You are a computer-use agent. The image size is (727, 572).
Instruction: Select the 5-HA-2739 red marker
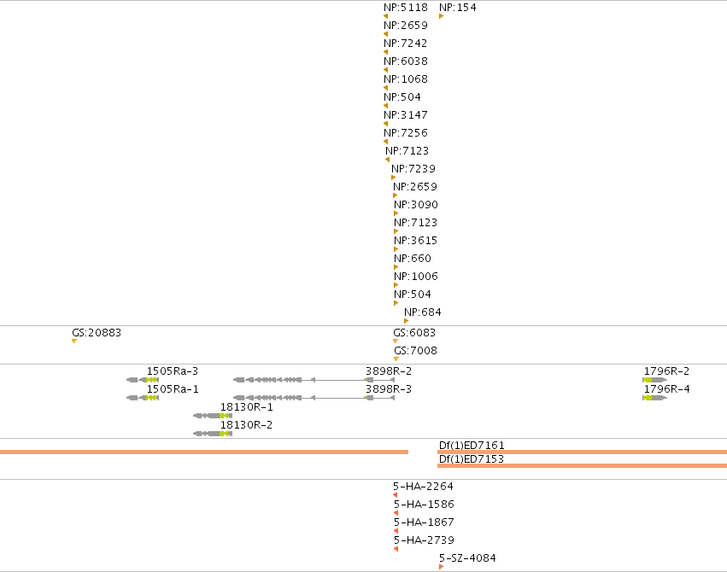point(396,549)
